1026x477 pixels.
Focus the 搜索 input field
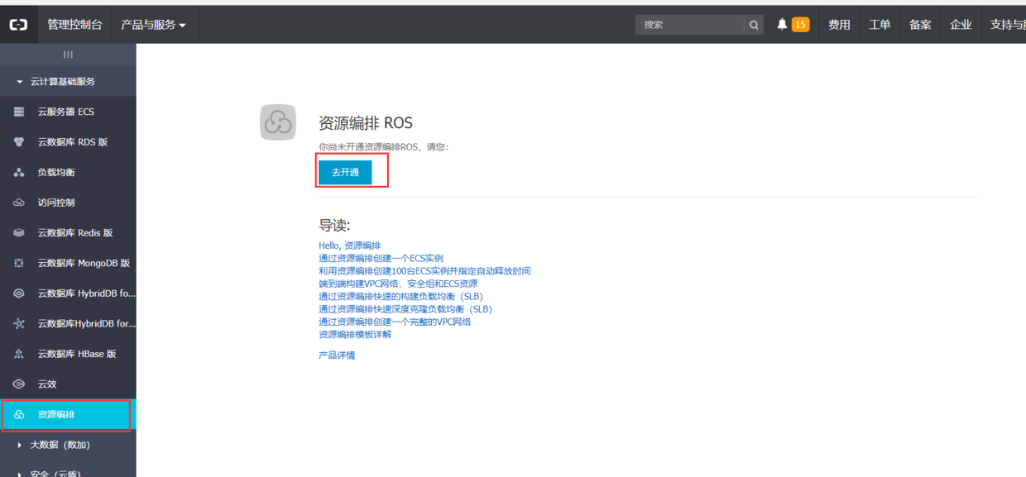click(689, 25)
